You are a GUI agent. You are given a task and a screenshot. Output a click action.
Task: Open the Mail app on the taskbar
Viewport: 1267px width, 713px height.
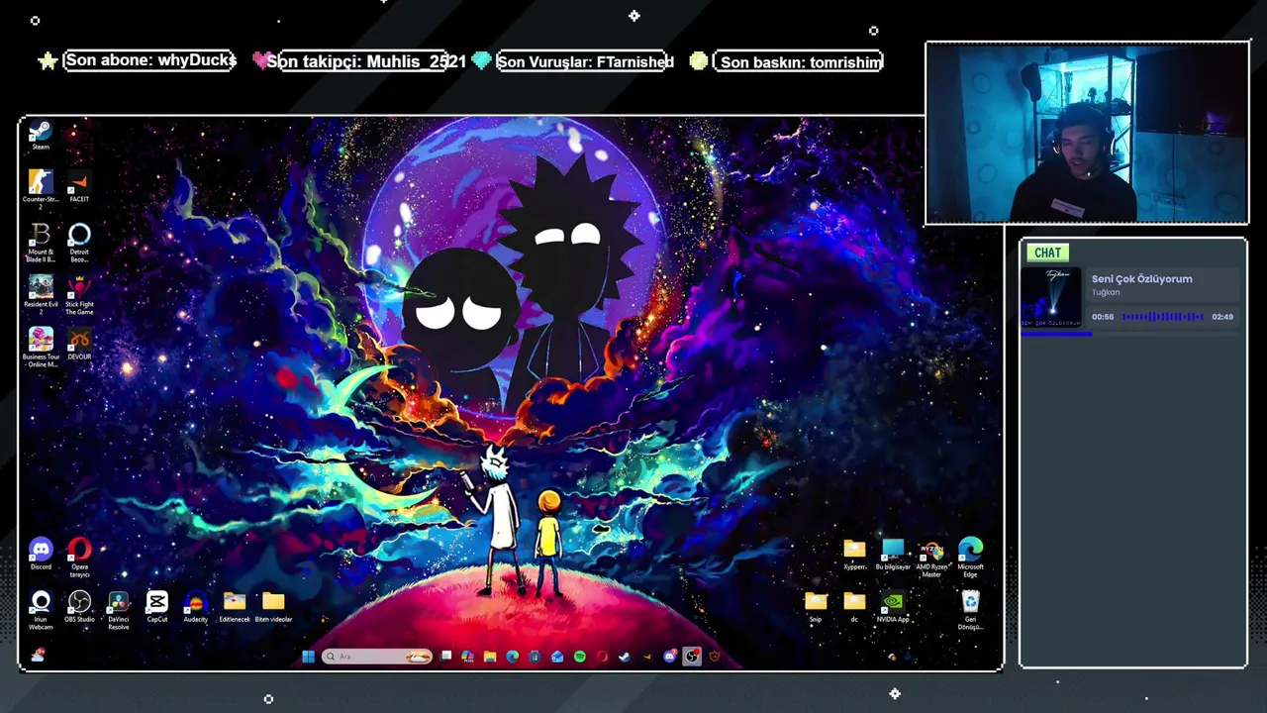click(556, 657)
